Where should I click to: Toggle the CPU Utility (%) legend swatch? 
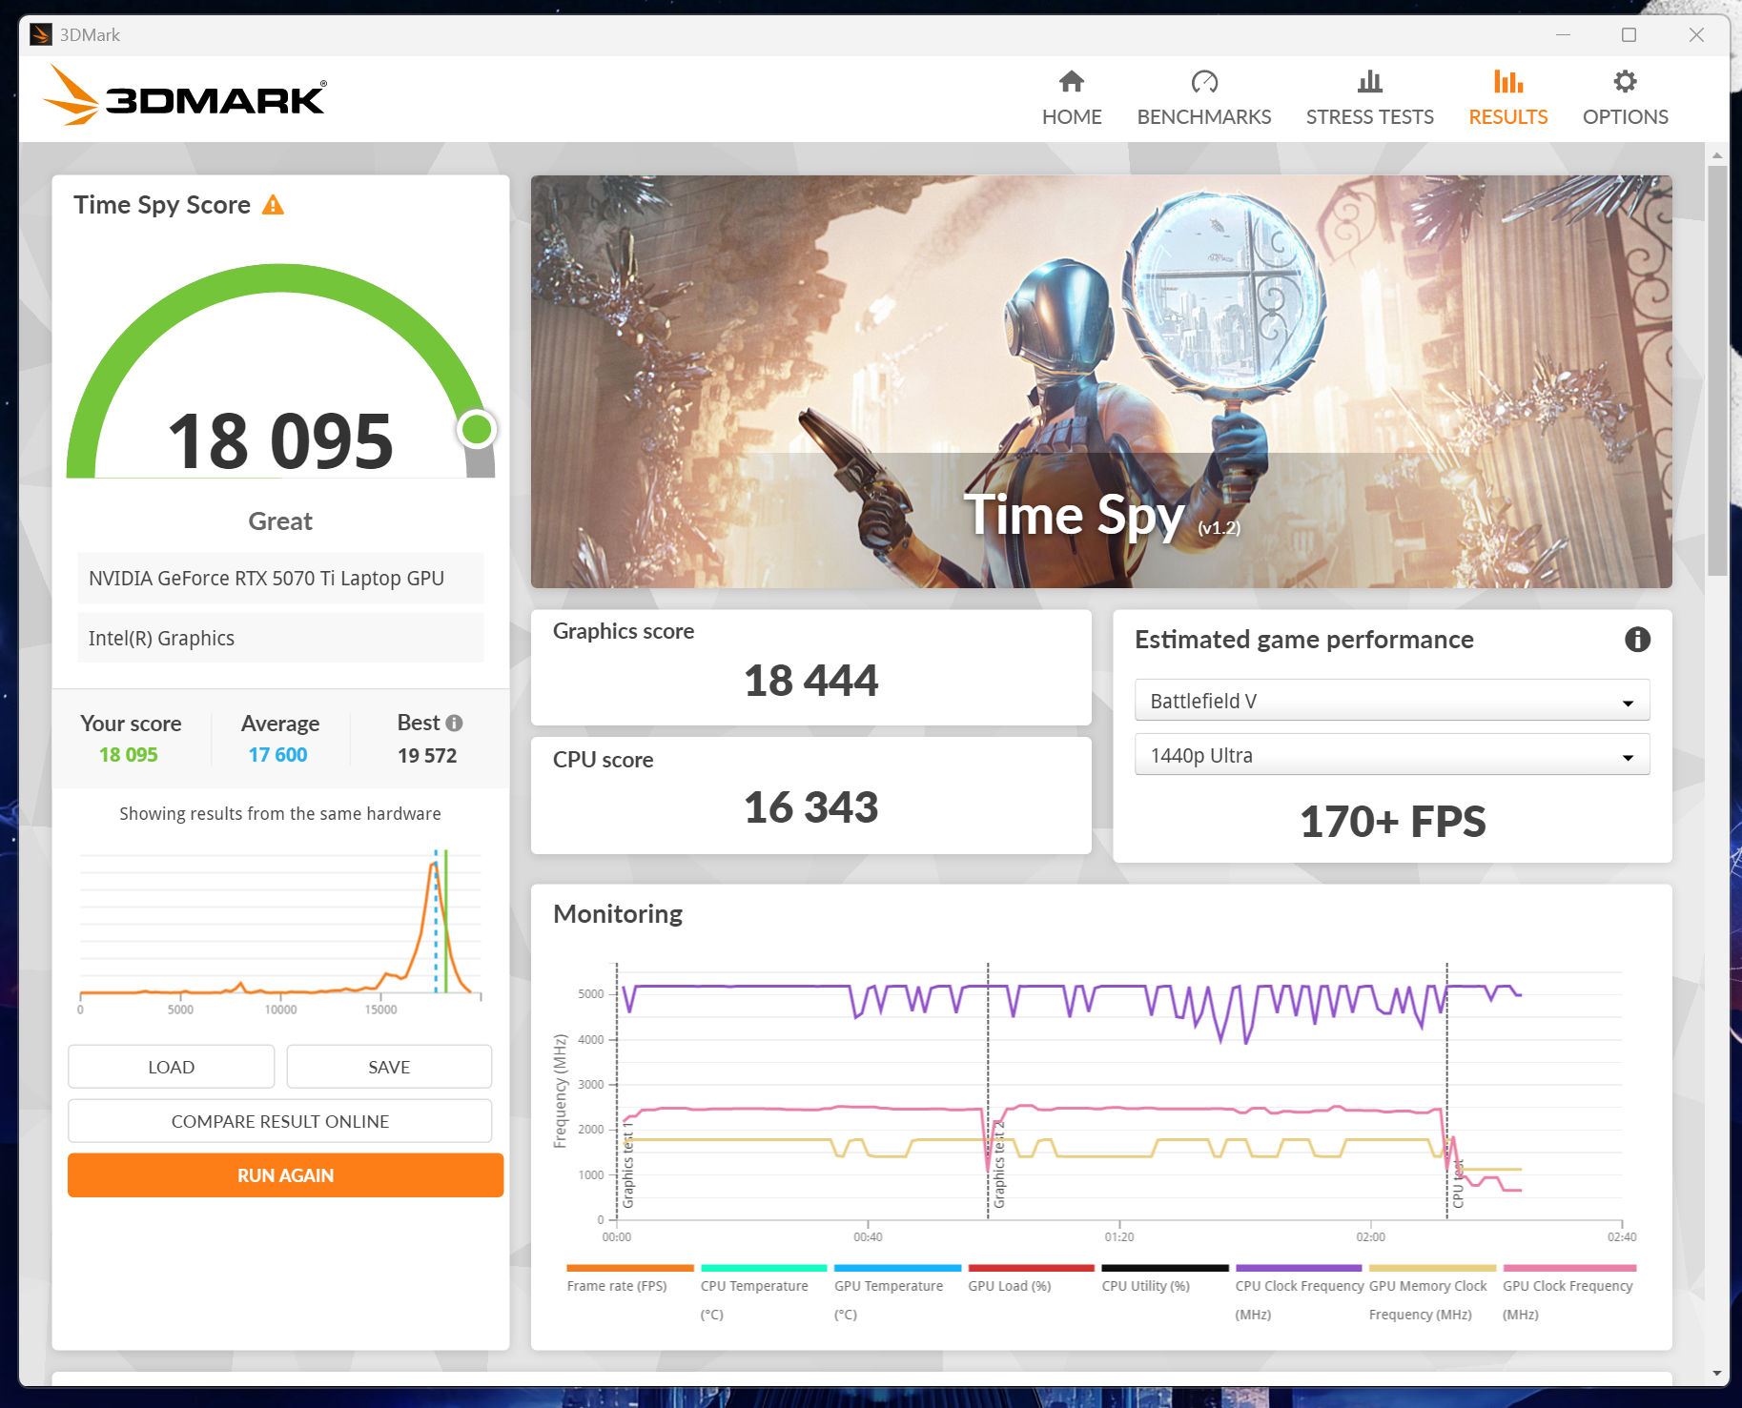(1165, 1268)
